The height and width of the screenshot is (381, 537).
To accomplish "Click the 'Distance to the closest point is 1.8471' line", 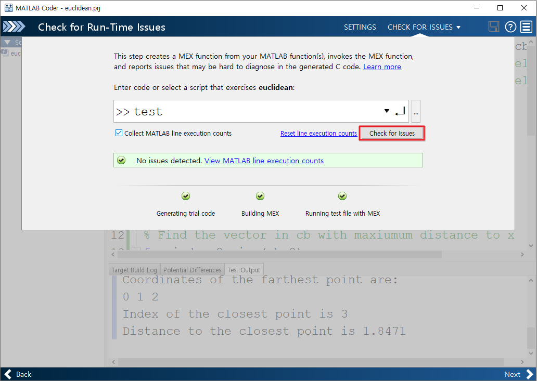I will [x=264, y=331].
